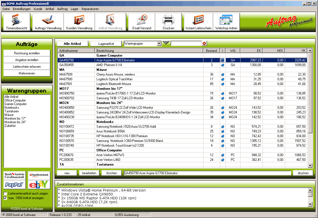The height and width of the screenshot is (218, 318).
Task: Select Alle Artikel in Warengruppen list
Action: (11, 97)
